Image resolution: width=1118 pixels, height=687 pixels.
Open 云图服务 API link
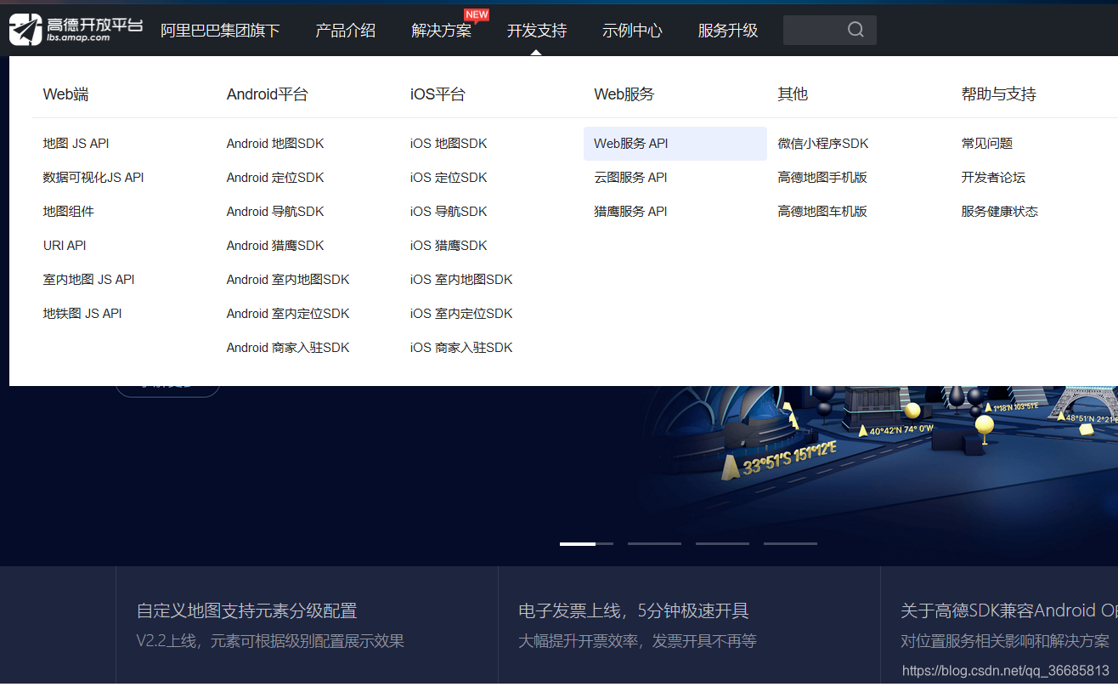[630, 178]
